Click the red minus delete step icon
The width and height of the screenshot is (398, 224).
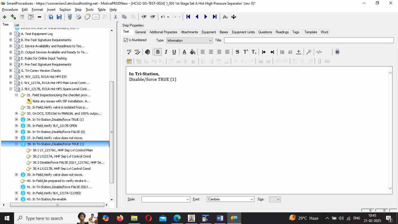coord(39,17)
